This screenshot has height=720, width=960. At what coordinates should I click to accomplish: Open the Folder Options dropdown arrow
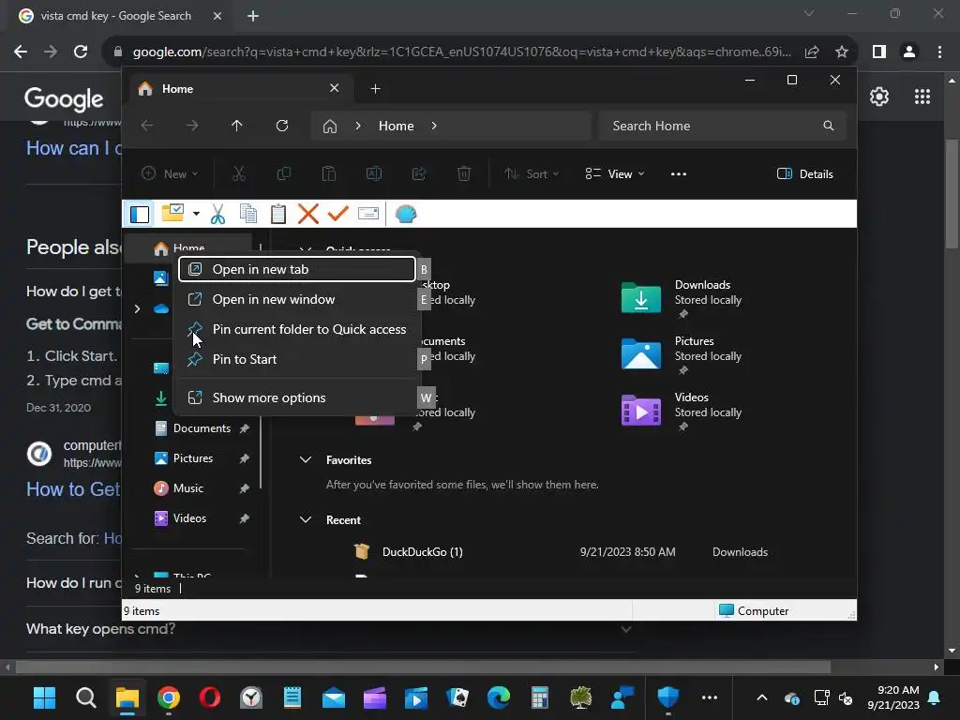point(196,214)
